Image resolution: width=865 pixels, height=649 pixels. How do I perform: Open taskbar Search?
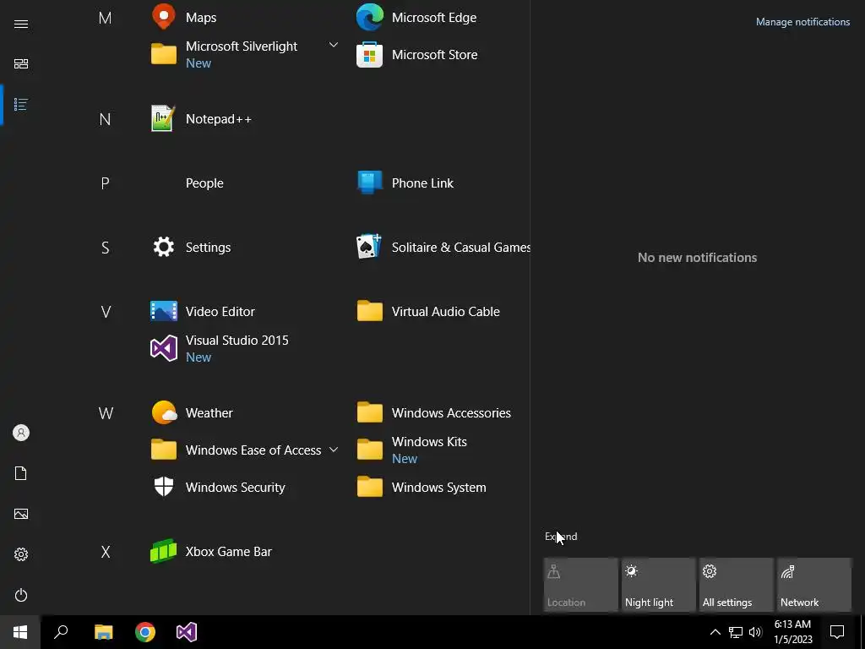[x=61, y=632]
